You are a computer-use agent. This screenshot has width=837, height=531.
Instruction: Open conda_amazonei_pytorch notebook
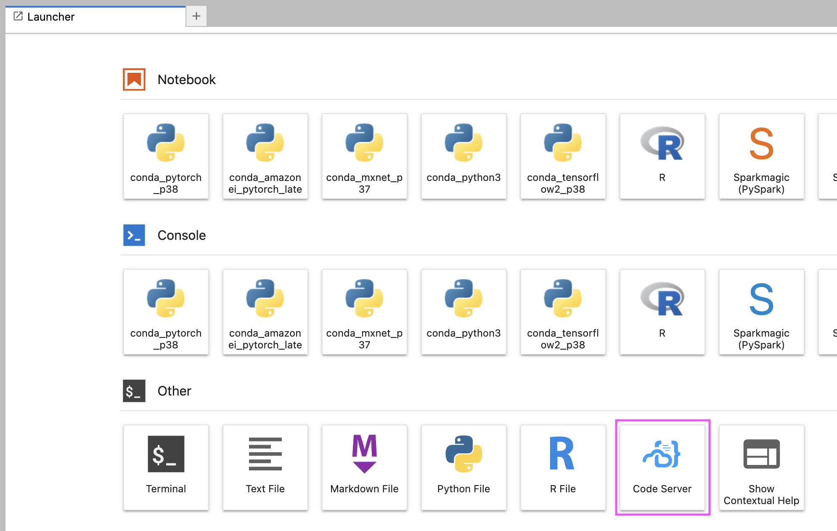[x=265, y=156]
